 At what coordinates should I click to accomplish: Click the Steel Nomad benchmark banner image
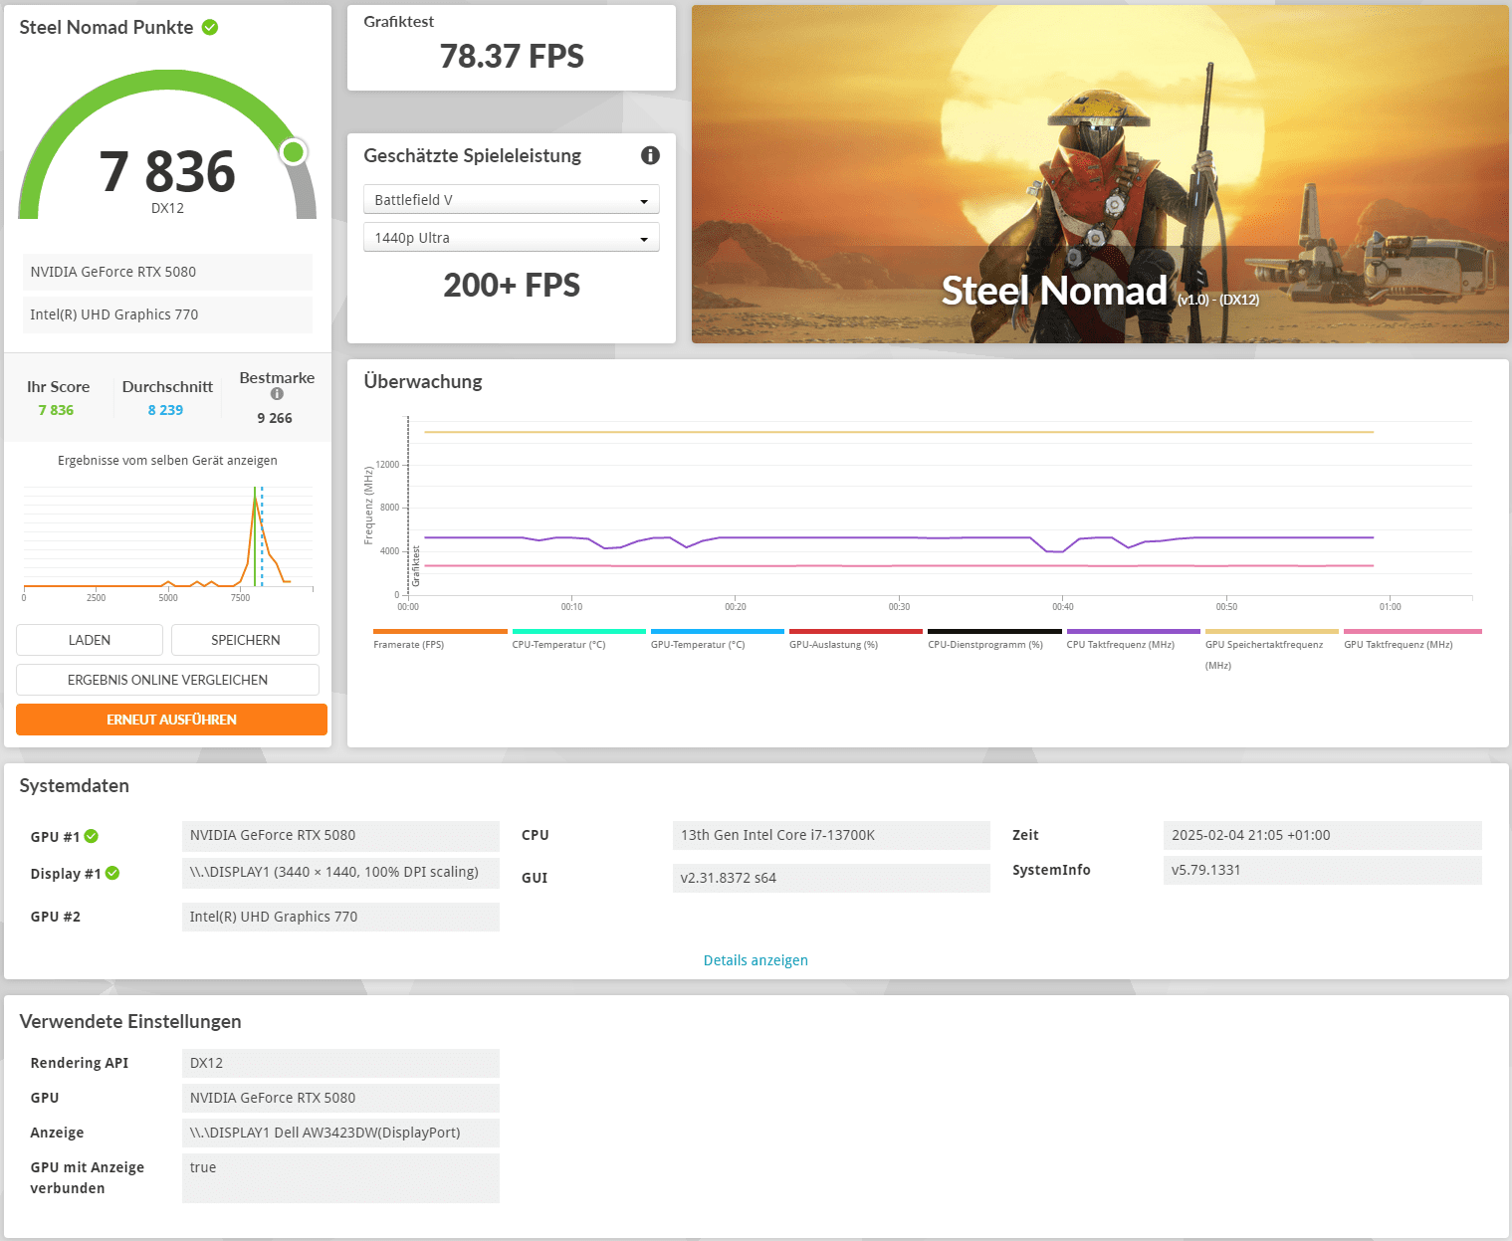click(1100, 174)
